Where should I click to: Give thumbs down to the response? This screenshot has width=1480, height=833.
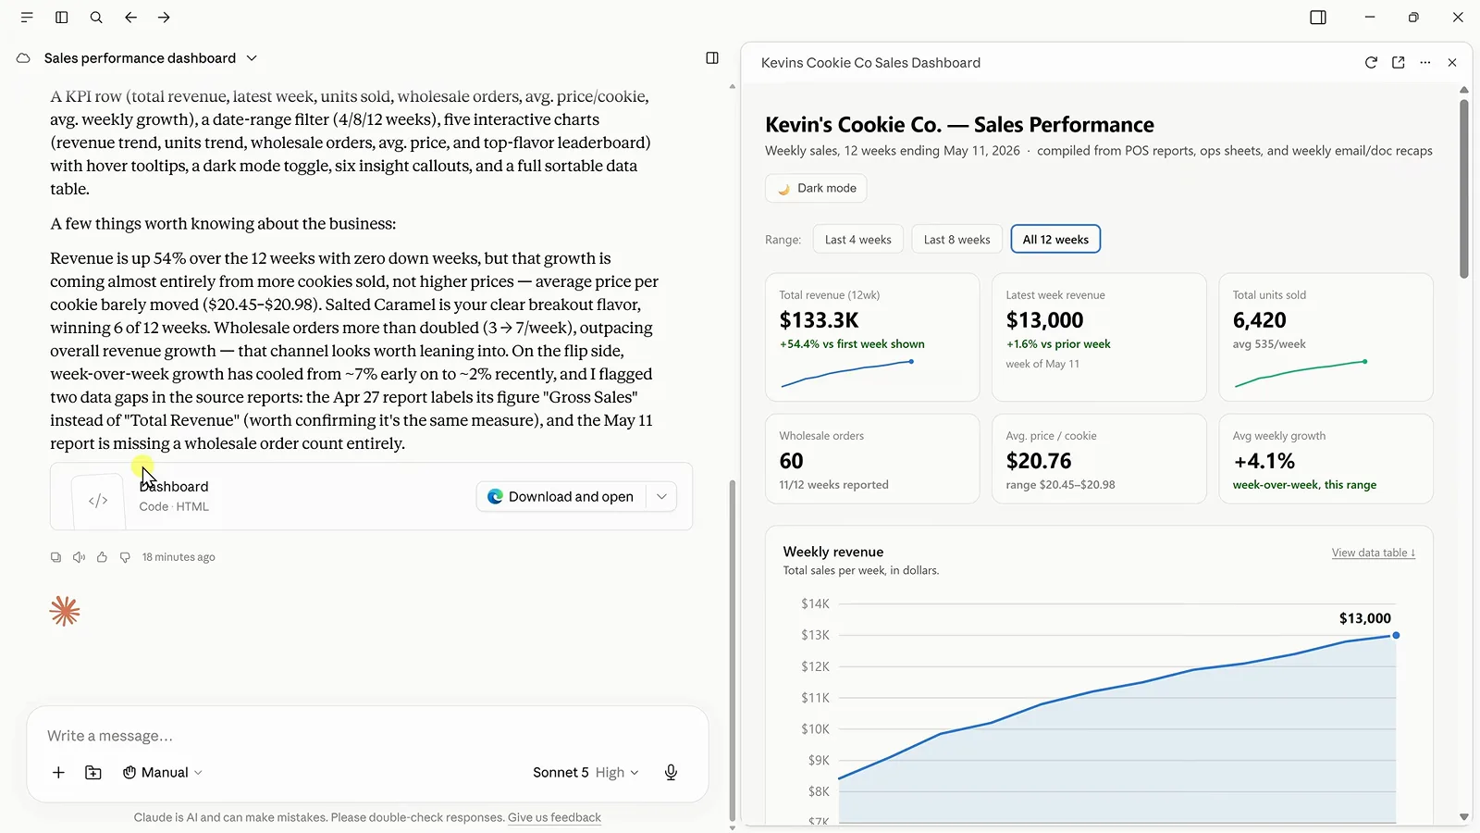(x=125, y=557)
